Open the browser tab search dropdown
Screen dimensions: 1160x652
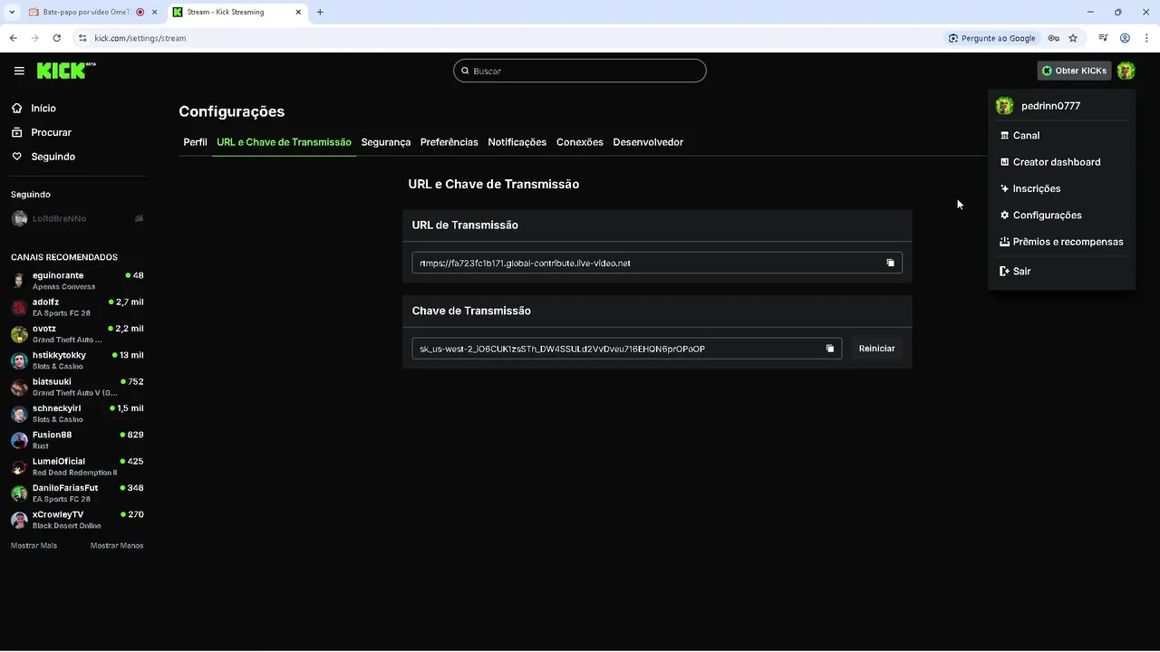11,12
